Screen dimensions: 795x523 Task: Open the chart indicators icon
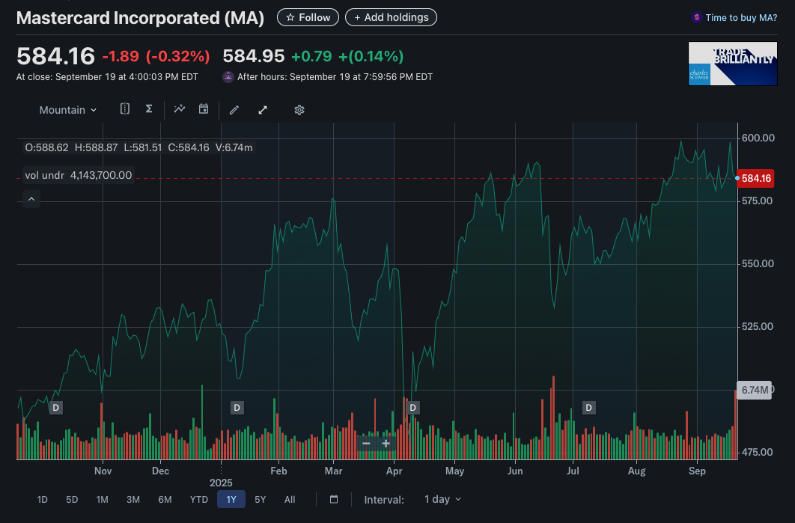(x=180, y=109)
